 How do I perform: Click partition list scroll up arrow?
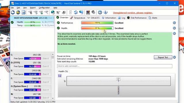[x=53, y=54]
